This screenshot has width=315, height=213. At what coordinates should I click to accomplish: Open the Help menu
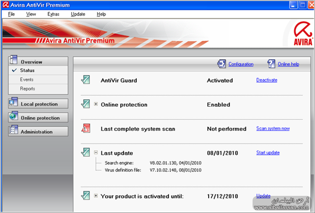(x=101, y=14)
